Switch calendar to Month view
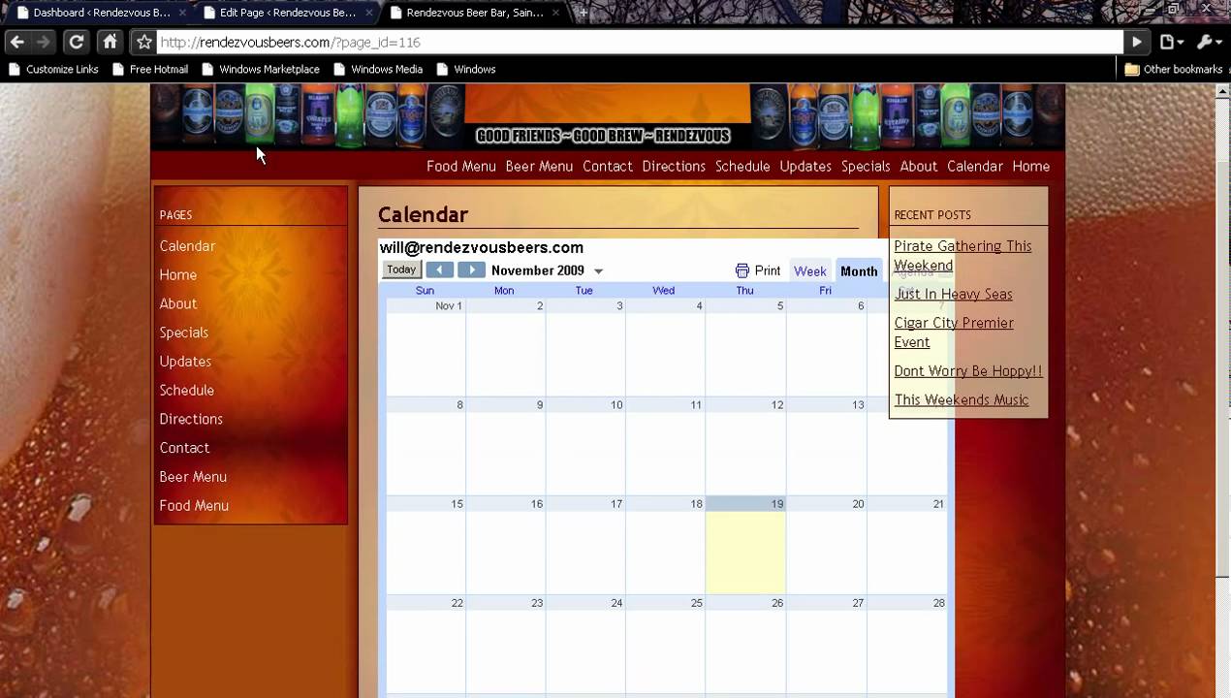The width and height of the screenshot is (1231, 698). 859,270
